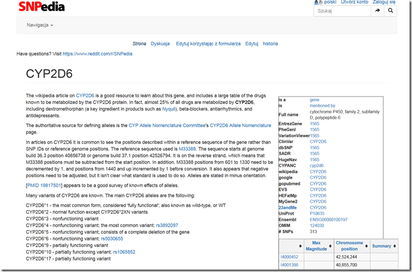Open dbSNP 1565 link
The height and width of the screenshot is (272, 412).
(x=314, y=148)
